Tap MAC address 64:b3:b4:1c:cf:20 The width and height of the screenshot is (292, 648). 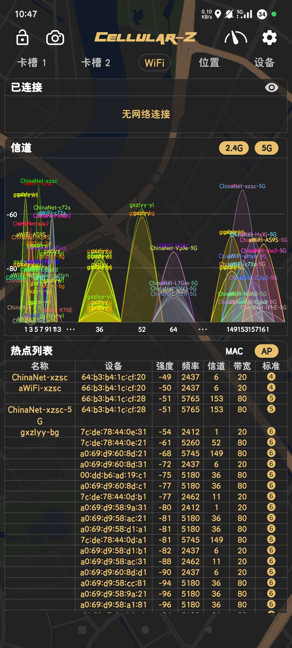pyautogui.click(x=114, y=377)
